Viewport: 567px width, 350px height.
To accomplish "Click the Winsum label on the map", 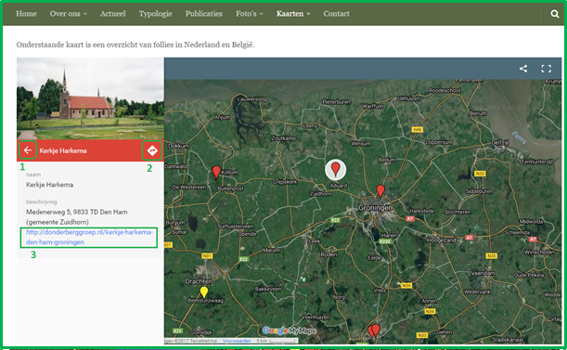I will coord(361,144).
